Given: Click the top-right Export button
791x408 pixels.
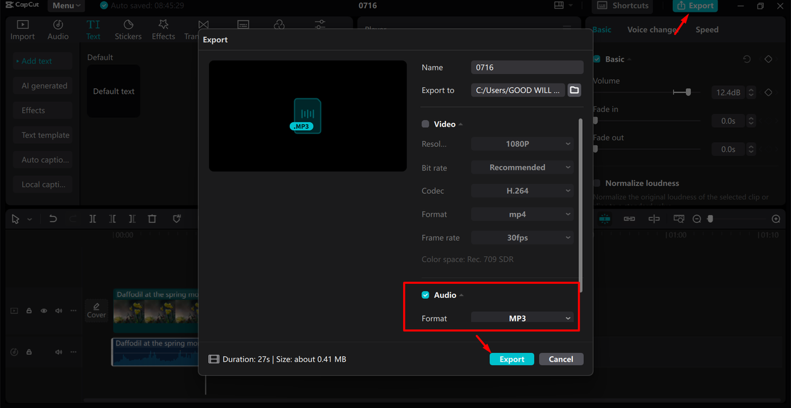Looking at the screenshot, I should (x=695, y=6).
